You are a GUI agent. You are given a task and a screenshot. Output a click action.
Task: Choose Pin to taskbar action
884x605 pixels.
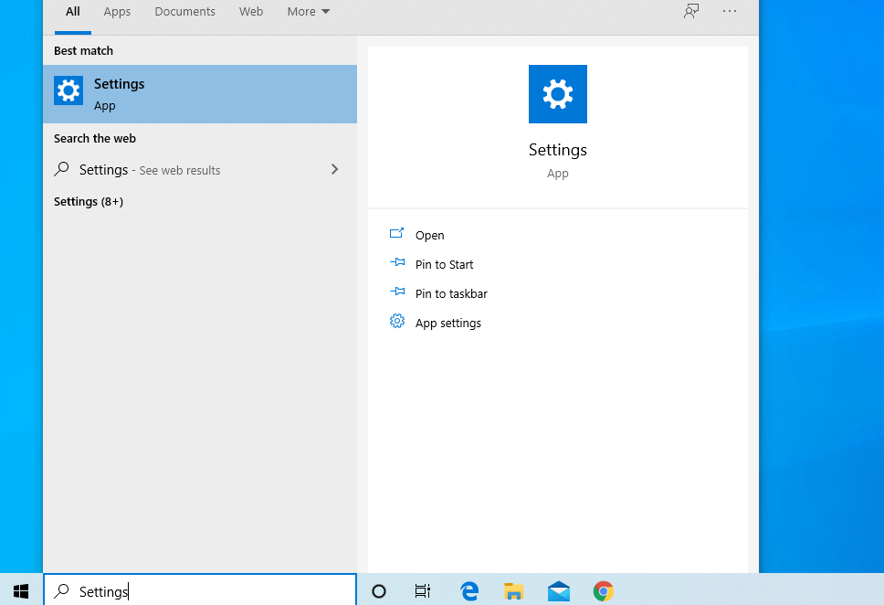coord(451,293)
